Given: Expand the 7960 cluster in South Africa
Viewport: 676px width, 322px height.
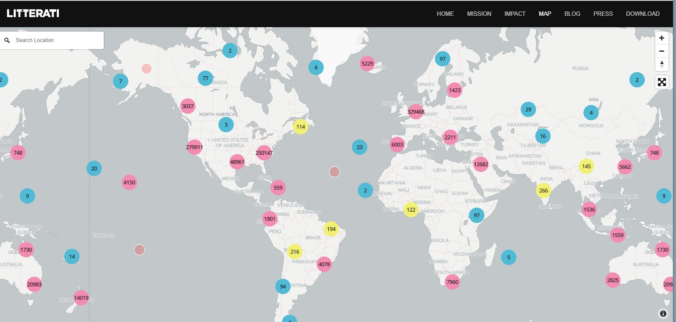Looking at the screenshot, I should pos(452,282).
